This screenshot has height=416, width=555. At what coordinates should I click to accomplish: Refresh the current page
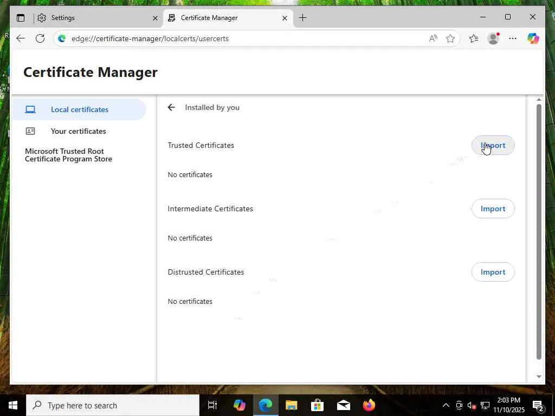(x=40, y=38)
